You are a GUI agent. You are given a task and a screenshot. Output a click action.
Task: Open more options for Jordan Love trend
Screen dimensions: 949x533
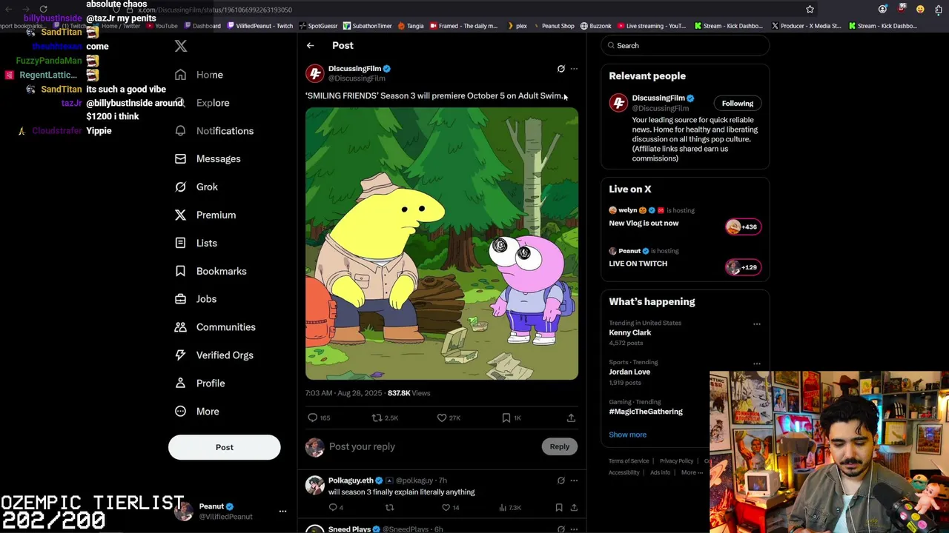pos(757,363)
